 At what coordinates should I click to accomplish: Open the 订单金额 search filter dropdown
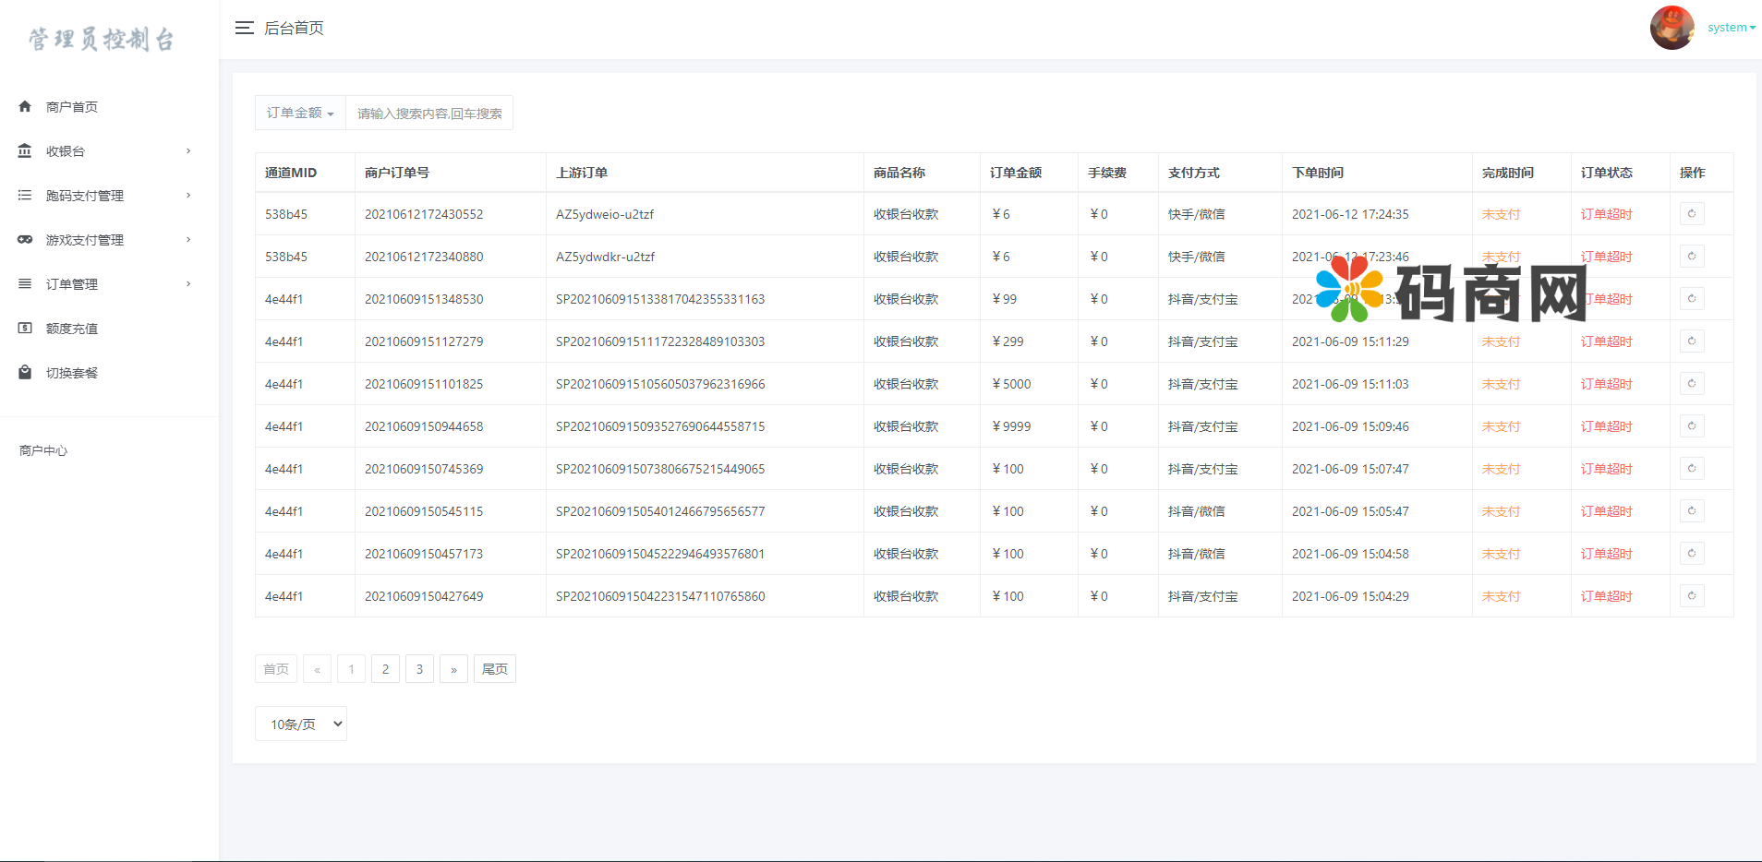(300, 113)
